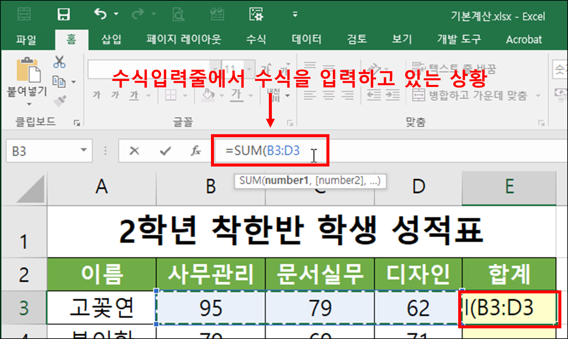Click the cell containing 79

(320, 308)
